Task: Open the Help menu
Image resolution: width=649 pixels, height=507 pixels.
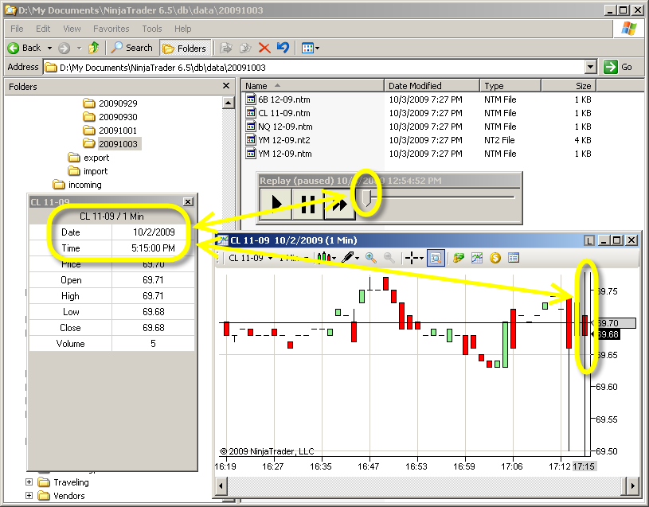Action: [x=182, y=29]
